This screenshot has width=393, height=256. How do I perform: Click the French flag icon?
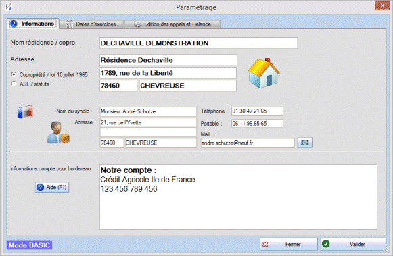coord(25,111)
